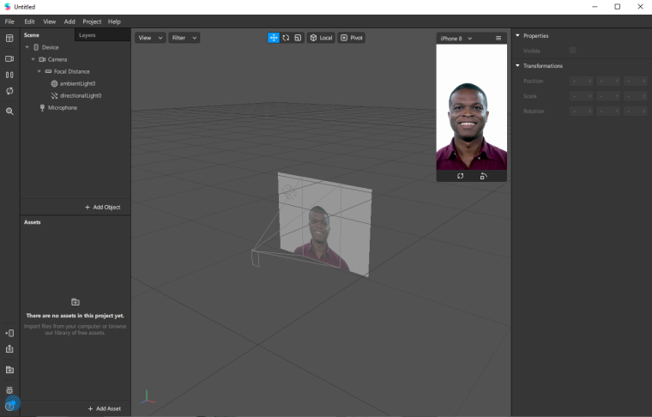The image size is (652, 417).
Task: Select directionalLight0 in the scene tree
Action: 80,95
